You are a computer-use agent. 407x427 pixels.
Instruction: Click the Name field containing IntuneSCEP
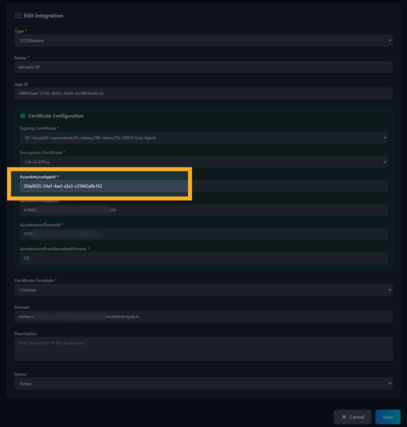coord(203,67)
